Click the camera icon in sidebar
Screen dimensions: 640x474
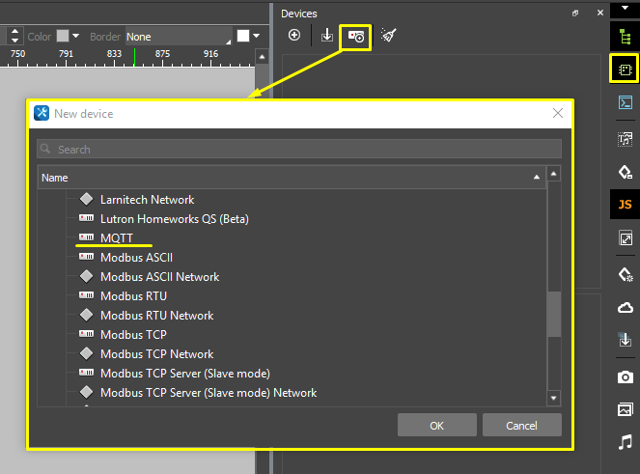(x=625, y=376)
